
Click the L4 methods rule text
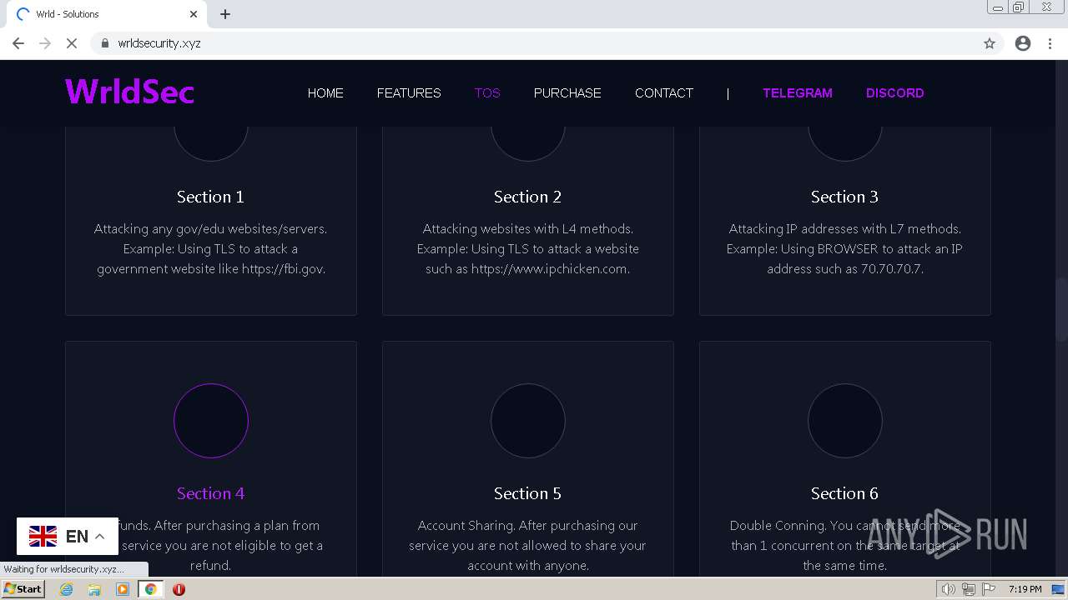(x=527, y=248)
